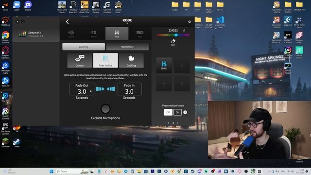
Task: Switch to the FX effects tab
Action: pos(94,34)
